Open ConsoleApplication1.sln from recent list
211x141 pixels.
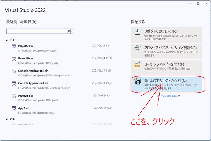(62, 85)
